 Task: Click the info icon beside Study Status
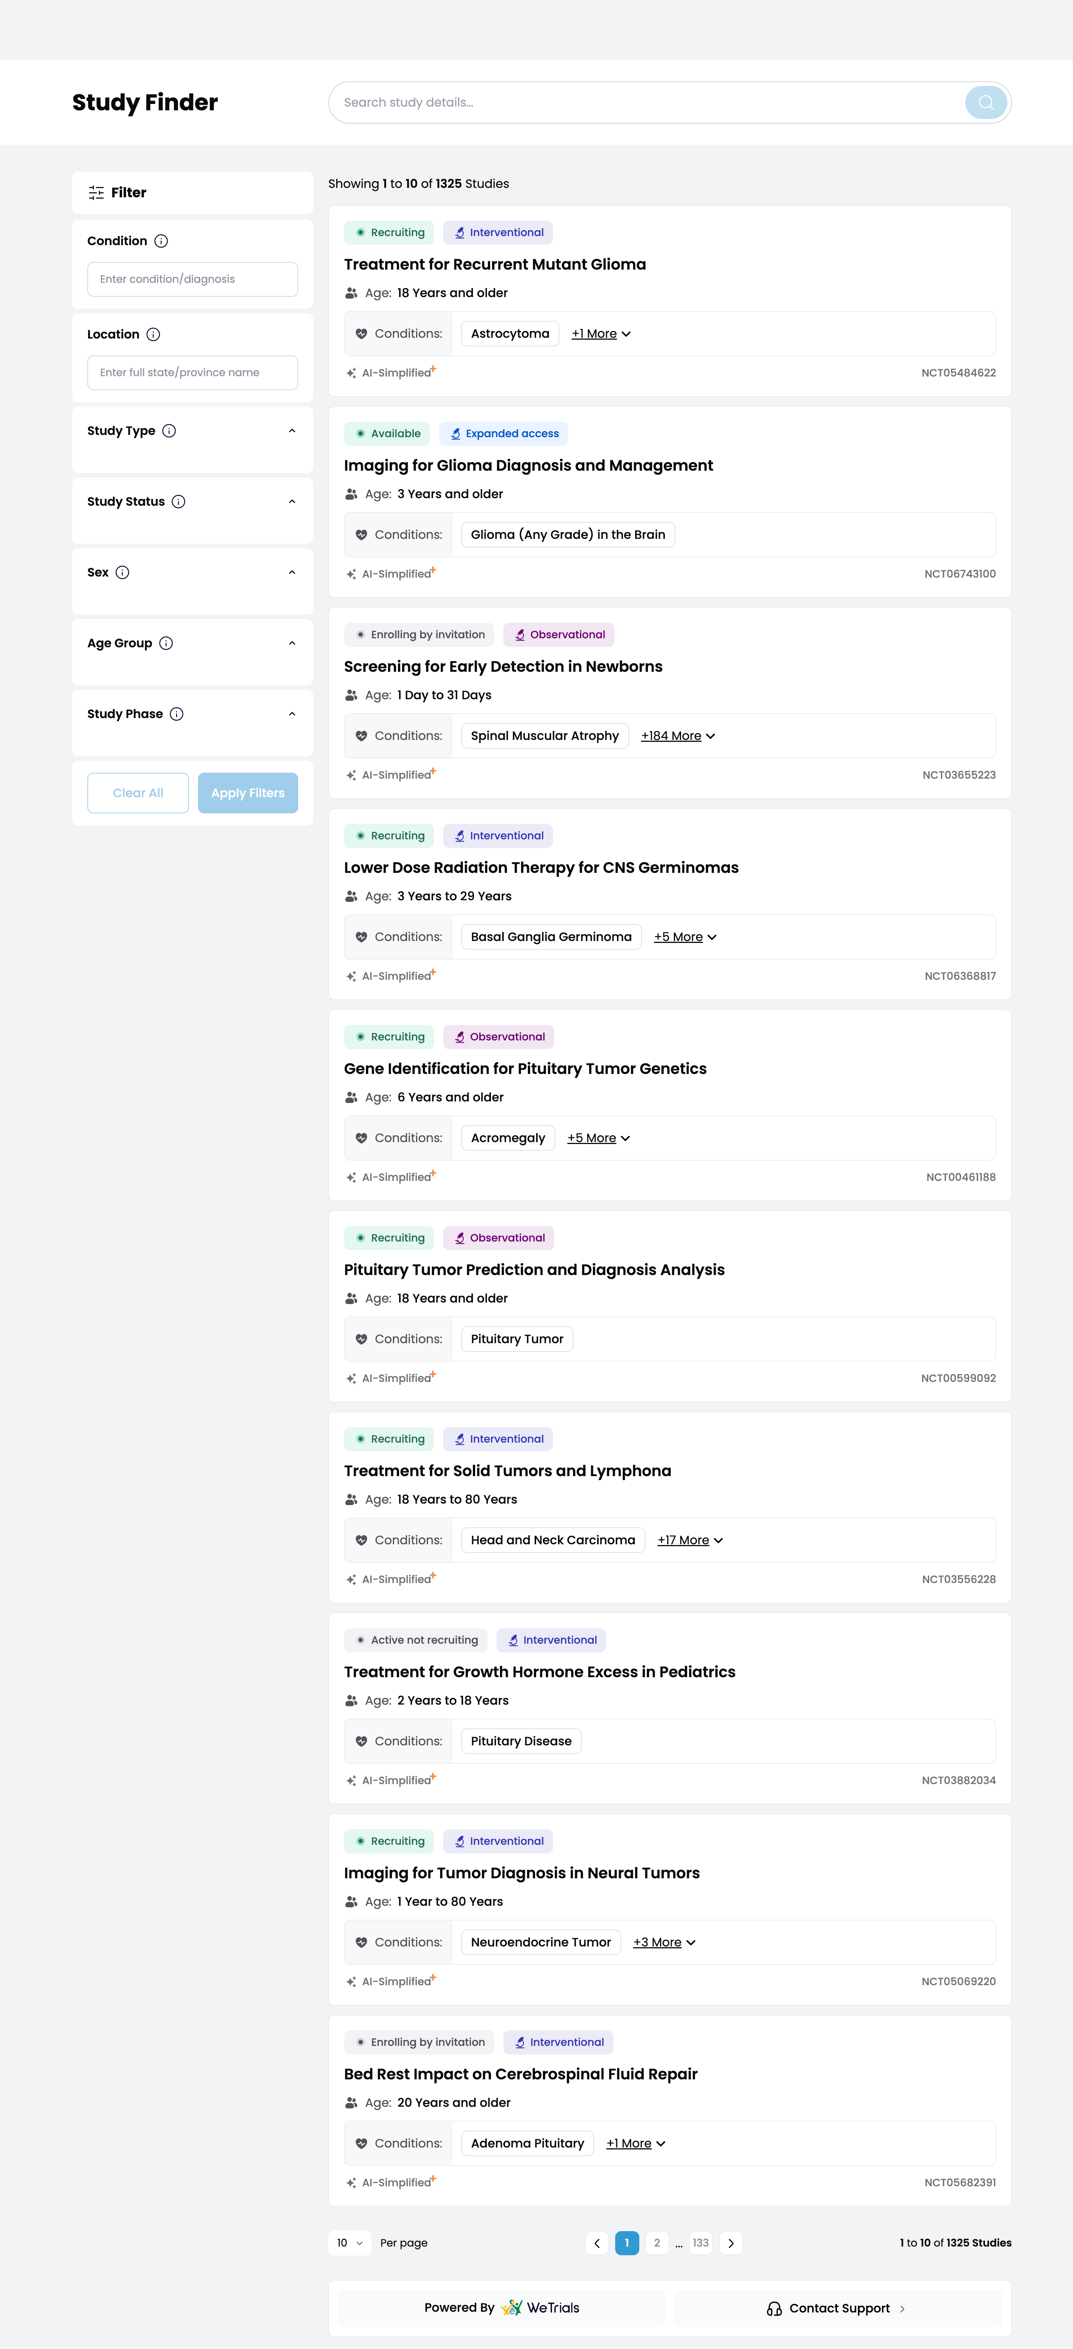pos(179,502)
